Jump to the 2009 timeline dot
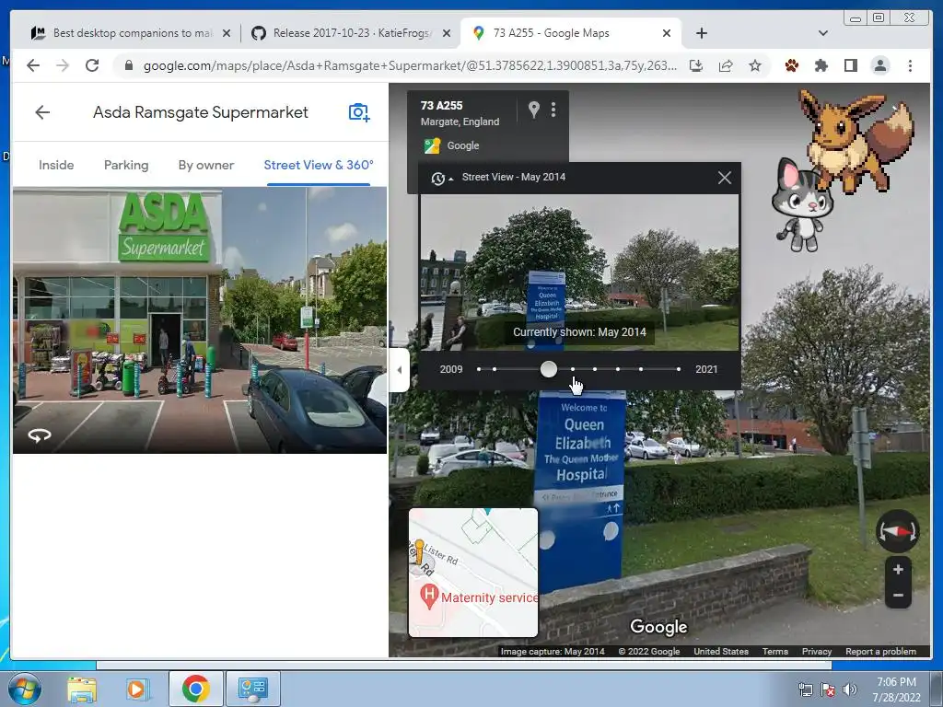 click(479, 369)
